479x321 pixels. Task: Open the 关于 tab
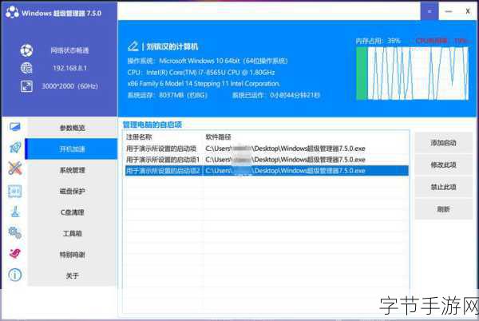[x=72, y=275]
